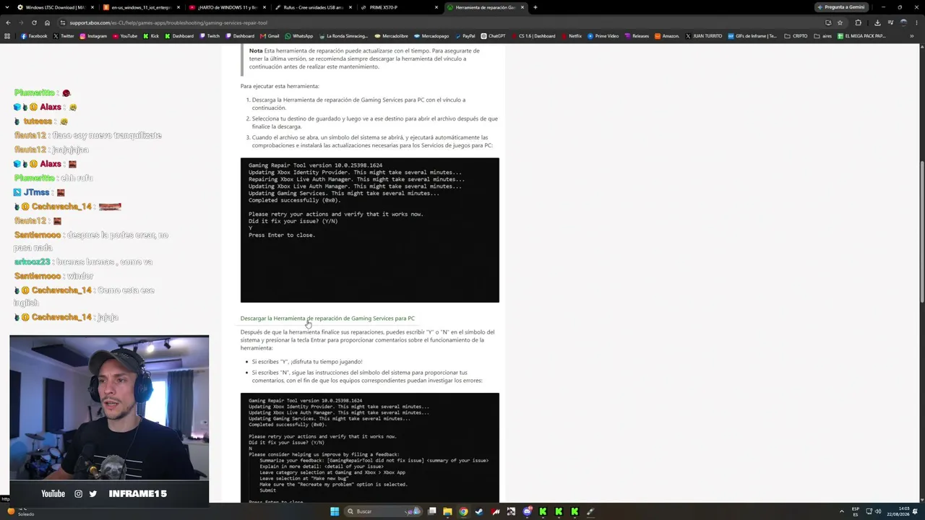Screen dimensions: 925x520
Task: Open Steam from the taskbar
Action: 479,511
